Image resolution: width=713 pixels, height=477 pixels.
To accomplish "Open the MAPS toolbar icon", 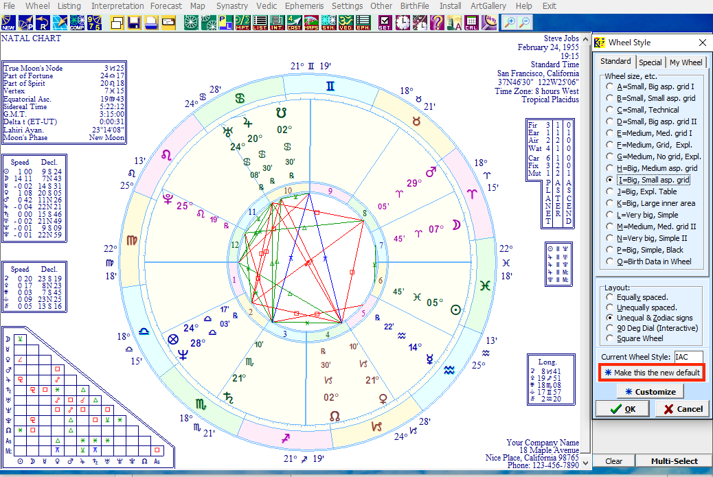I will tap(311, 22).
